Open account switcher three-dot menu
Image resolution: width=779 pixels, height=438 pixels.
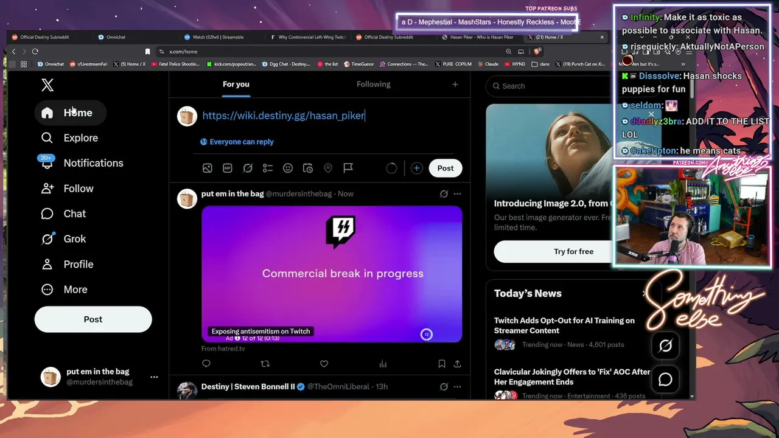click(154, 377)
